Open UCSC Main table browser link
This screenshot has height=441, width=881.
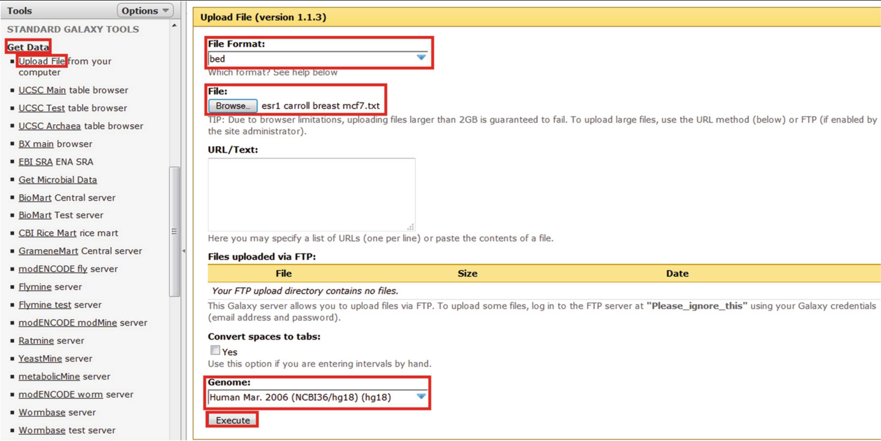click(x=42, y=90)
